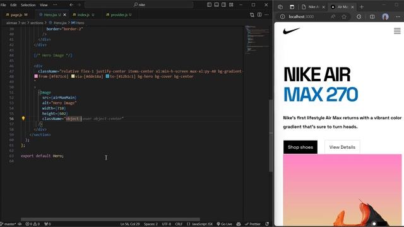404x227 pixels.
Task: Open the View menu
Action: 44,5
